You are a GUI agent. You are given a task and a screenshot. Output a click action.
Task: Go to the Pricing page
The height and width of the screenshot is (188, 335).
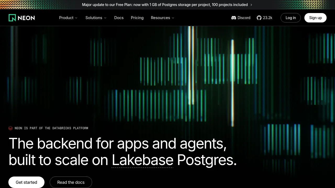click(137, 18)
